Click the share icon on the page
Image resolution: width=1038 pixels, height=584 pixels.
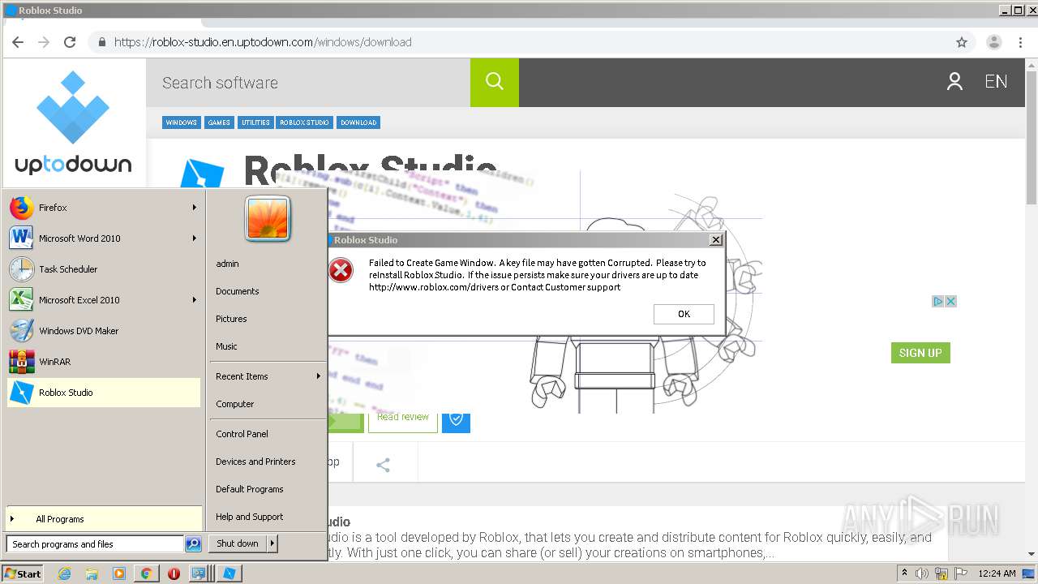pos(384,465)
